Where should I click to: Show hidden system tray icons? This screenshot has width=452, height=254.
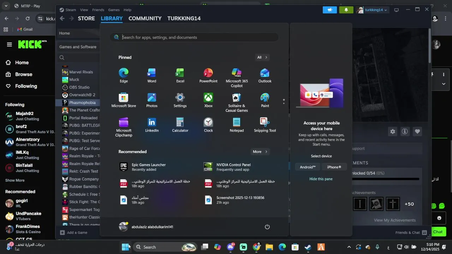click(349, 247)
